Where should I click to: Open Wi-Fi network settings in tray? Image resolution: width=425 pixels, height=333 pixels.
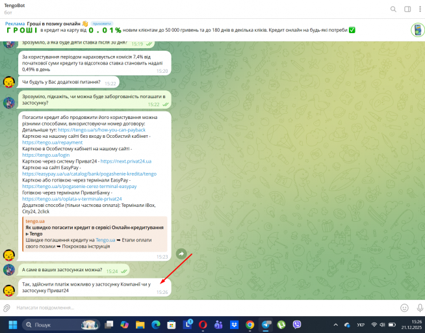374,325
